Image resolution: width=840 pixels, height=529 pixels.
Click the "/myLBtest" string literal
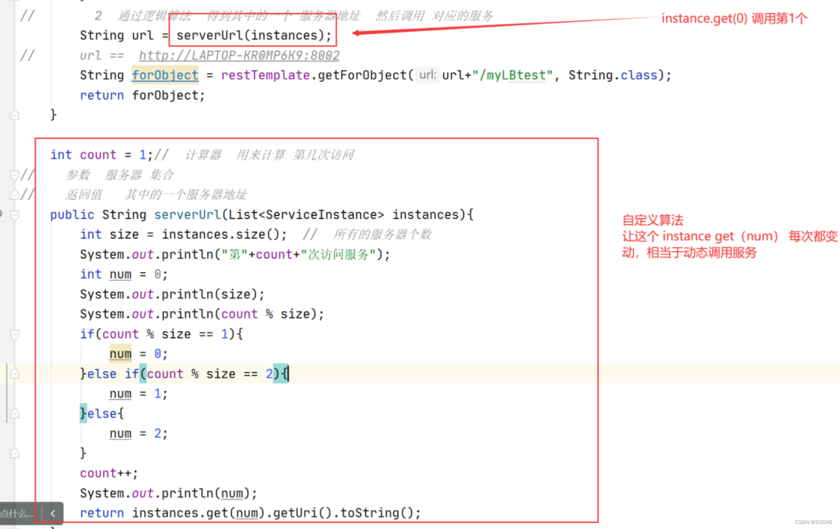click(512, 75)
